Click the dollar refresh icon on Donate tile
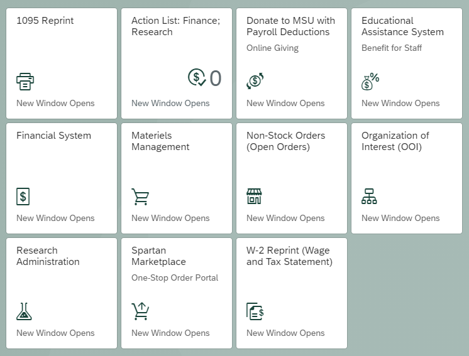This screenshot has height=356, width=469. click(255, 81)
